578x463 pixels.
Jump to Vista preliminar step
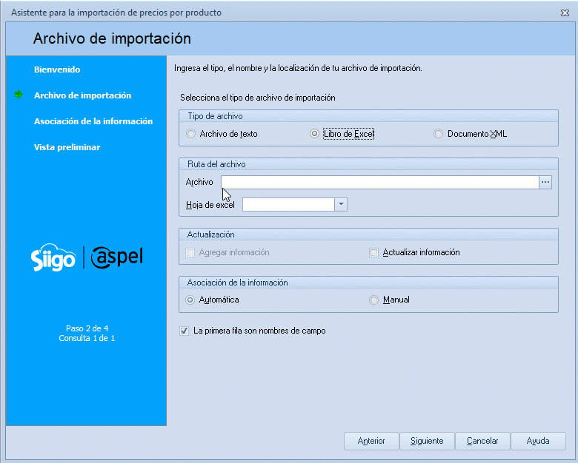[67, 147]
